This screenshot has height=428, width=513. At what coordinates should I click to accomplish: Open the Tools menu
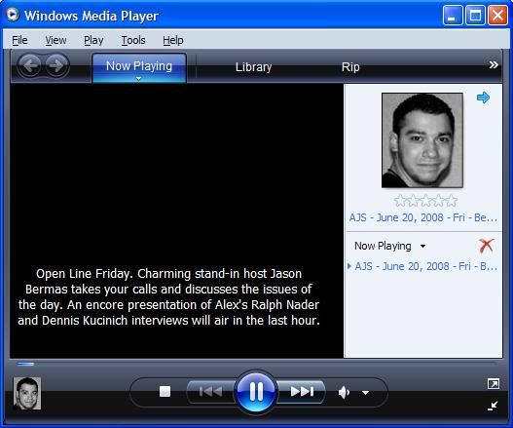point(133,40)
